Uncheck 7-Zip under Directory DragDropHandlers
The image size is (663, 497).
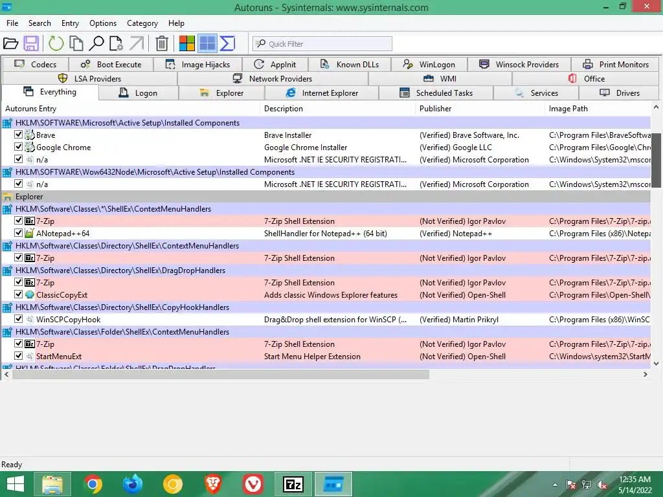click(18, 282)
